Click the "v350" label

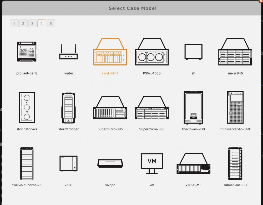[68, 185]
